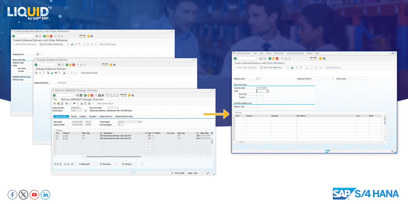Open the X (Twitter) social link
The height and width of the screenshot is (204, 408).
pos(23,194)
